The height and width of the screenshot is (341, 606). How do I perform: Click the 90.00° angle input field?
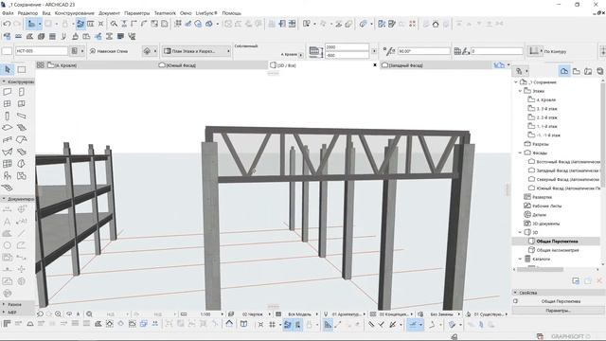click(x=423, y=51)
